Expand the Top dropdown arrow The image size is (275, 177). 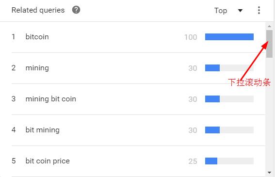point(240,11)
